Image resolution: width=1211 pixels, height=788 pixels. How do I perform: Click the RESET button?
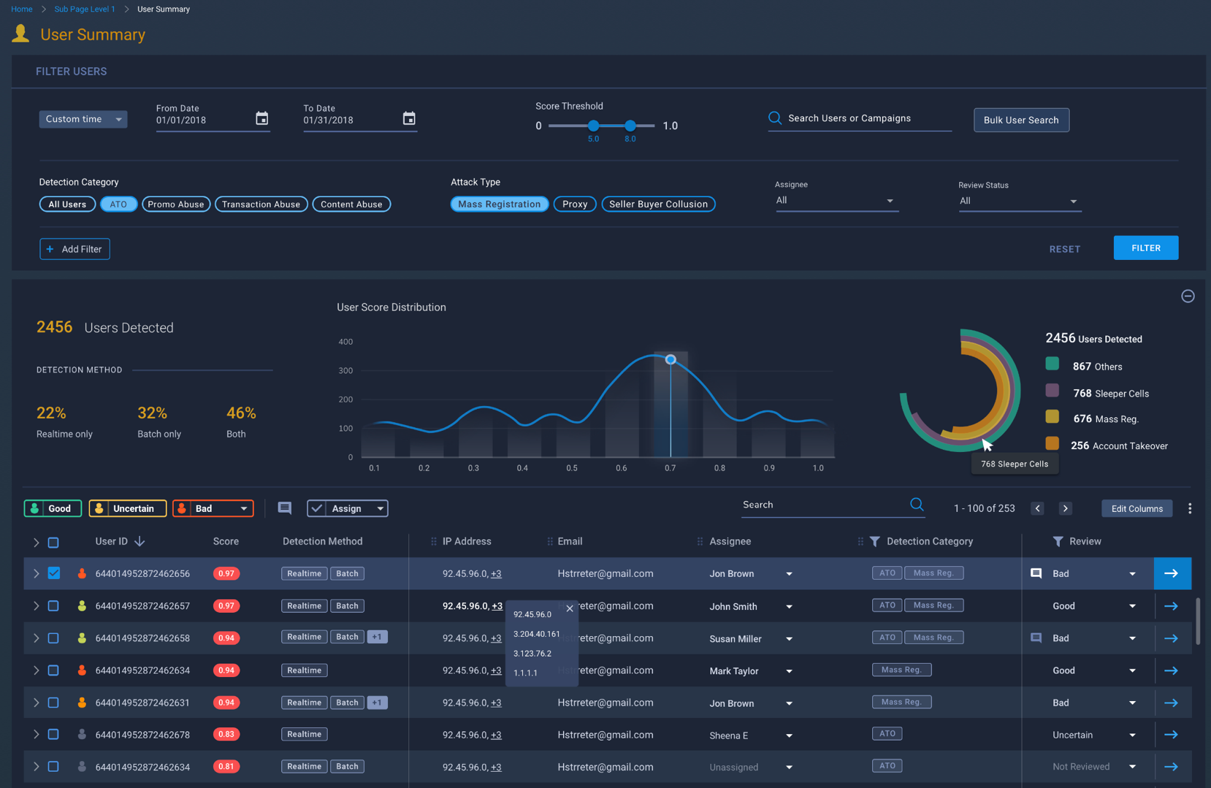[x=1064, y=249]
